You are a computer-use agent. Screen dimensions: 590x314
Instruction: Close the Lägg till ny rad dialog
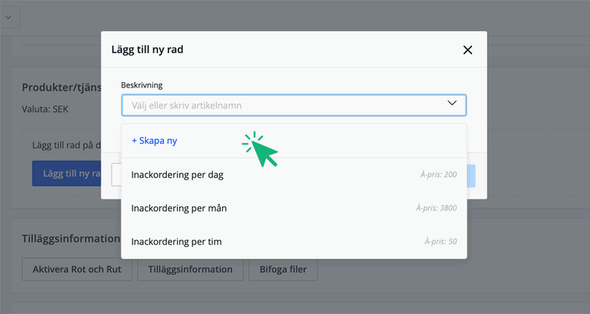tap(468, 50)
